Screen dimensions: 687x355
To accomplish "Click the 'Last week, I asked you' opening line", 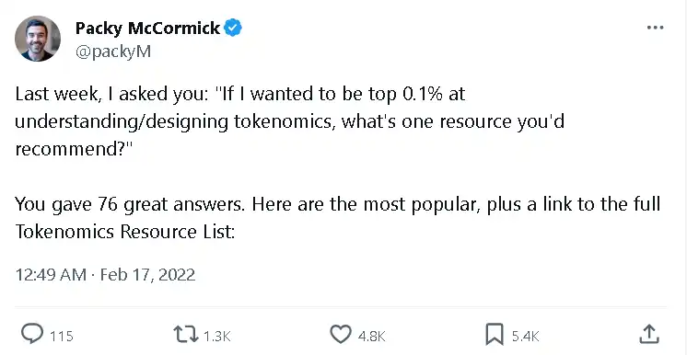I will (x=111, y=95).
